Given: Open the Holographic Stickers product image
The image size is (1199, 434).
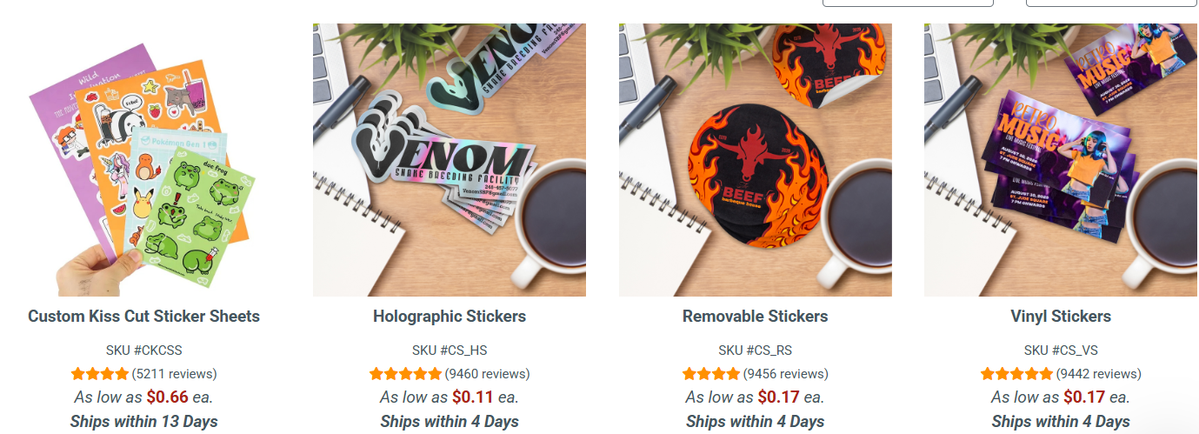Looking at the screenshot, I should click(x=450, y=160).
